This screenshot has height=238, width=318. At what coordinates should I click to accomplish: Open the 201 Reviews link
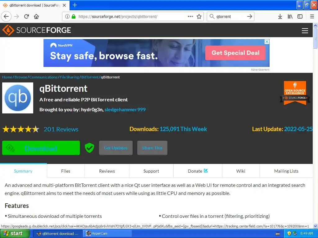(x=61, y=129)
